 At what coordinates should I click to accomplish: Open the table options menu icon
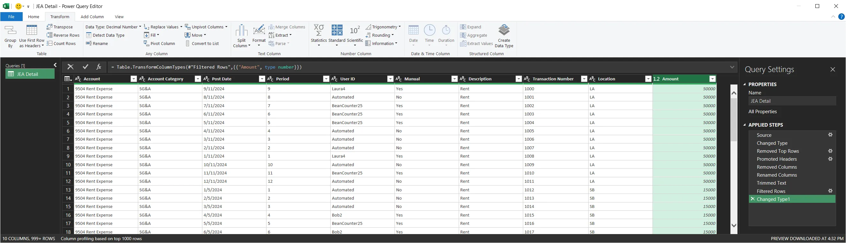tap(68, 79)
